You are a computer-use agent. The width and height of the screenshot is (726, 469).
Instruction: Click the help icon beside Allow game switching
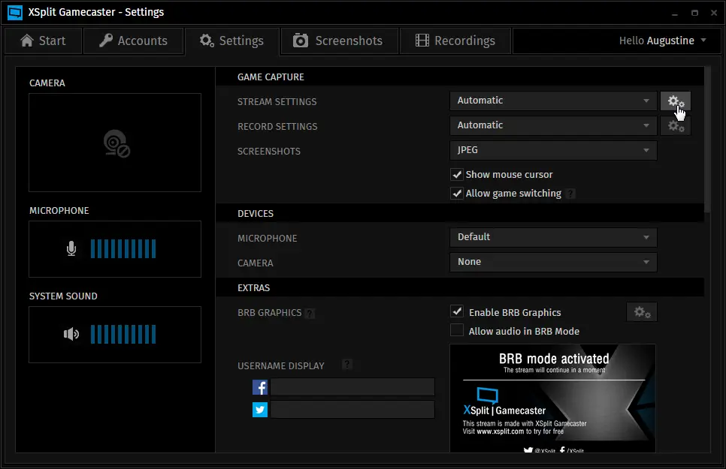tap(570, 194)
